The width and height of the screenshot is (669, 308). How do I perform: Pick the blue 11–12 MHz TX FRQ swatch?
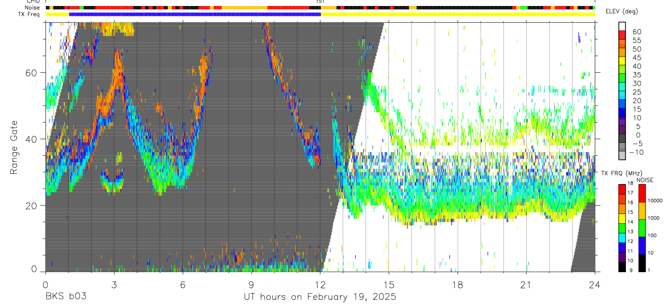pyautogui.click(x=622, y=247)
